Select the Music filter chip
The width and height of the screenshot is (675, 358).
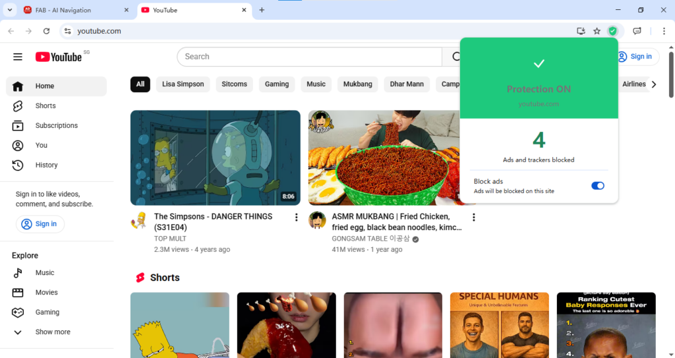tap(316, 84)
